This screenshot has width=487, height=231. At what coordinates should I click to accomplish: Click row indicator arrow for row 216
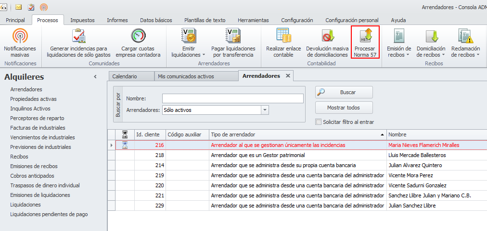point(112,145)
